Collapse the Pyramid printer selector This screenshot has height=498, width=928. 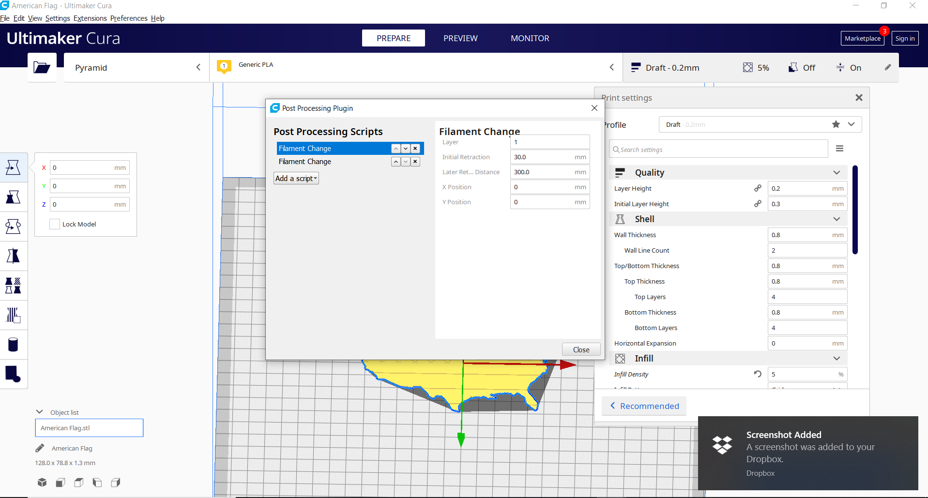[x=198, y=67]
